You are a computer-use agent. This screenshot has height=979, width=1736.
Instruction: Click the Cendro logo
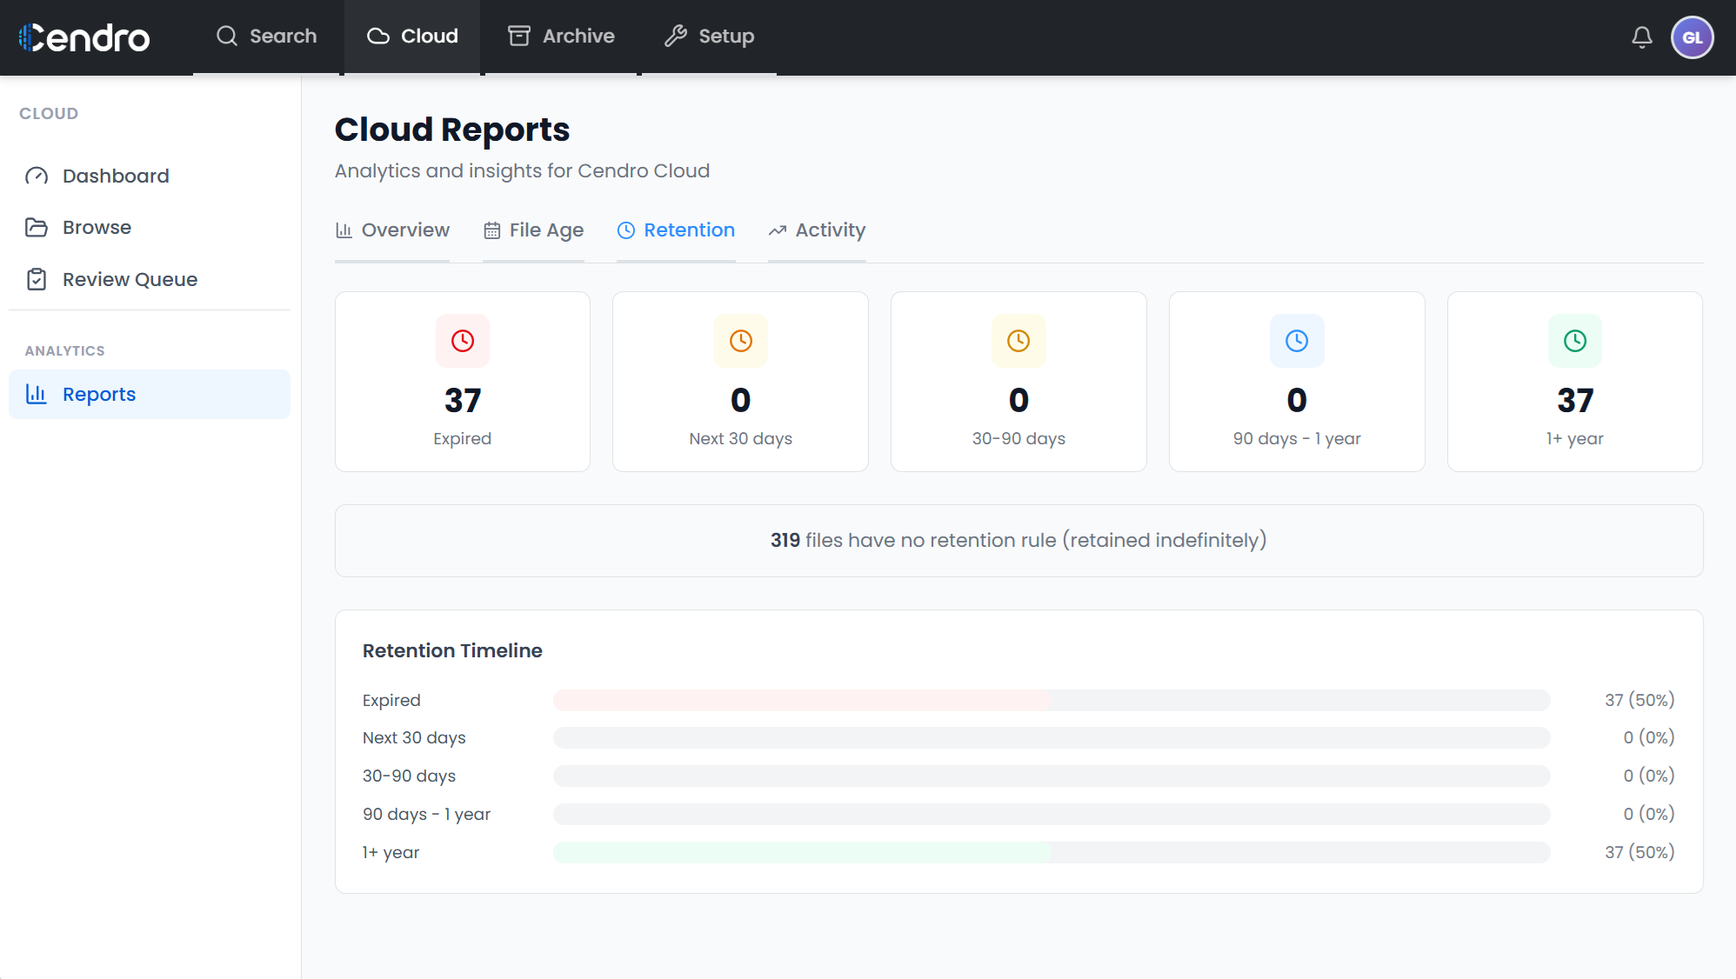(84, 37)
